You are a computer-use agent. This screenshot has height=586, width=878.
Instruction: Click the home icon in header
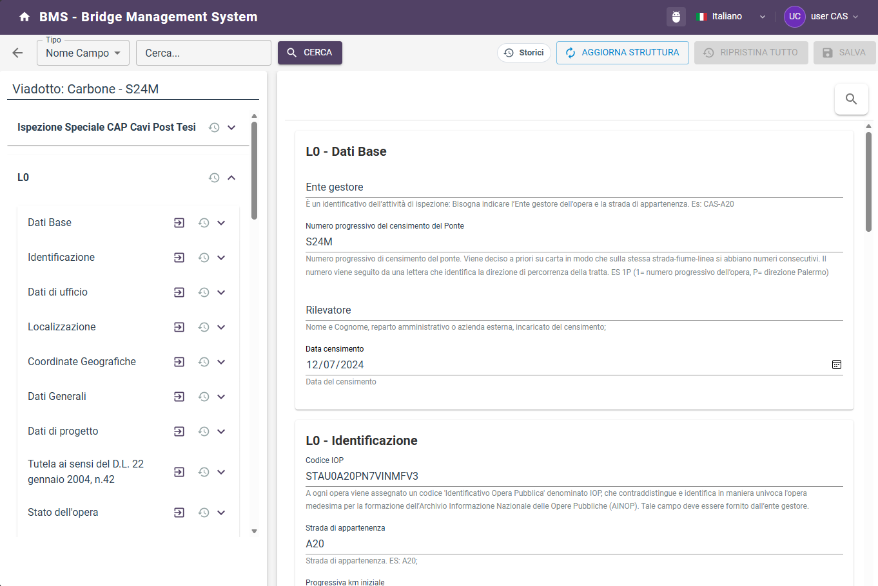point(24,17)
